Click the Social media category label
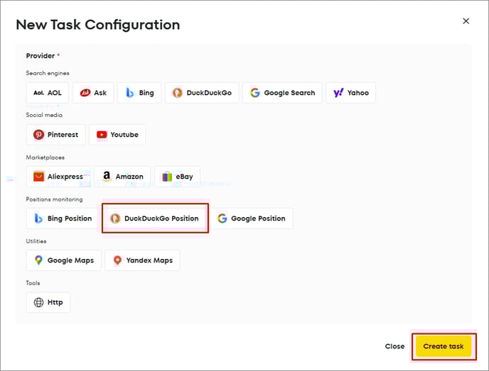 coord(44,115)
